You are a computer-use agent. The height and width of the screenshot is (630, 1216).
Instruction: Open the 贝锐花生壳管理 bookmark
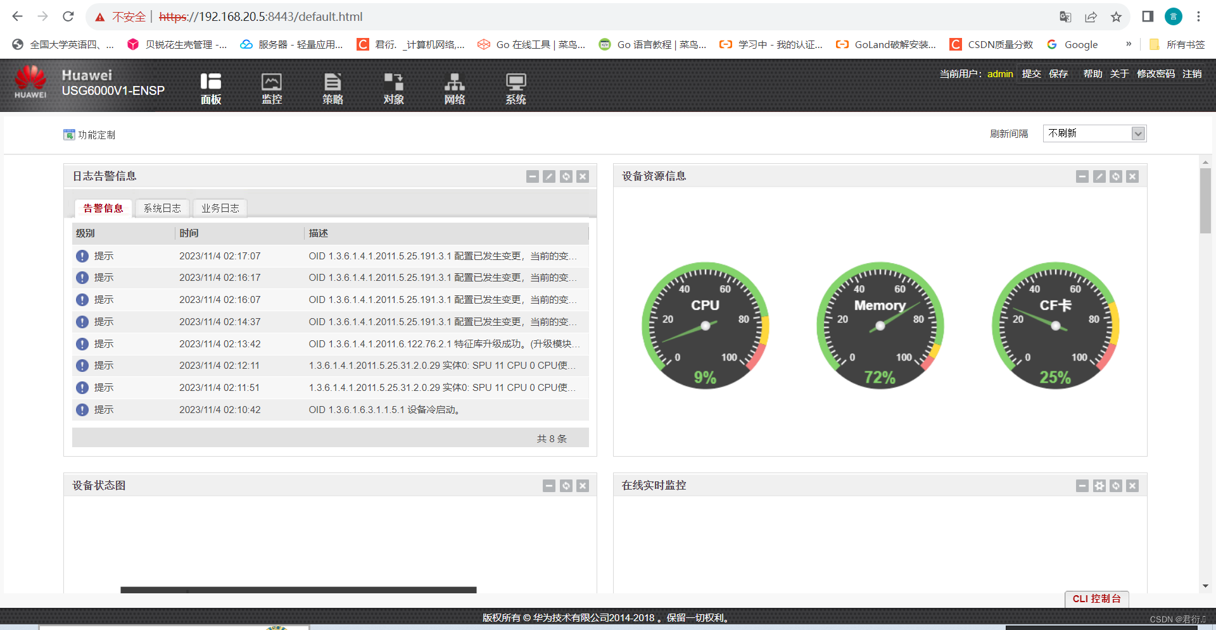177,44
